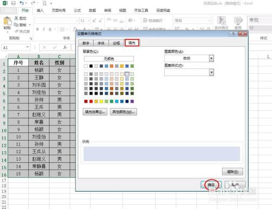Click the Conditional Formatting (条件格式) icon

(x=221, y=23)
